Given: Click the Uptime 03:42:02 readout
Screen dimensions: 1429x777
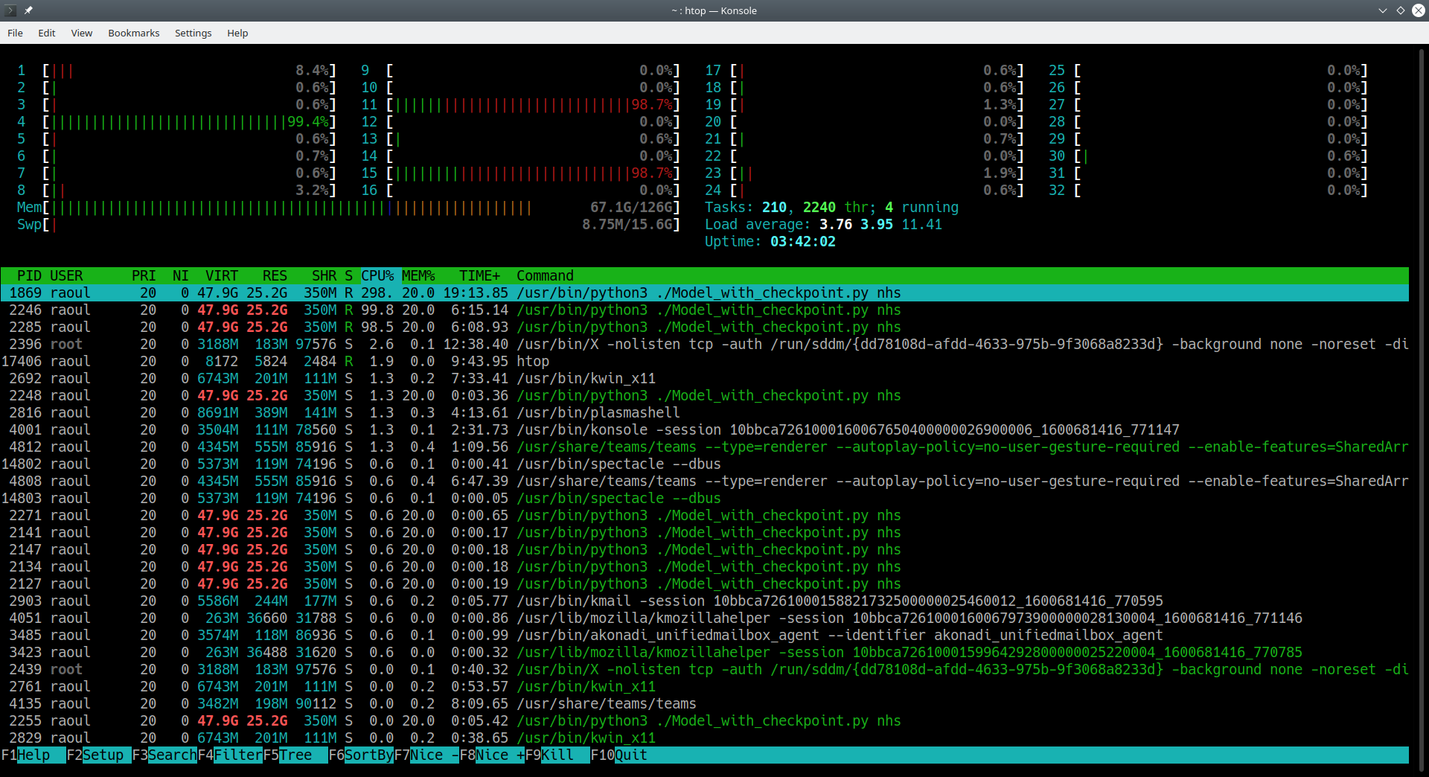Looking at the screenshot, I should 770,241.
